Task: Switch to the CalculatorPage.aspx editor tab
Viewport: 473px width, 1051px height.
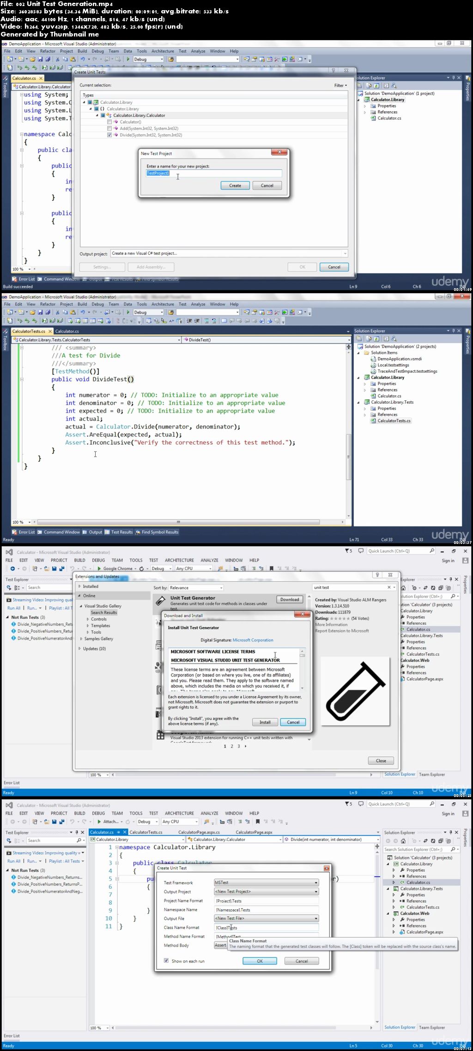Action: pyautogui.click(x=254, y=832)
